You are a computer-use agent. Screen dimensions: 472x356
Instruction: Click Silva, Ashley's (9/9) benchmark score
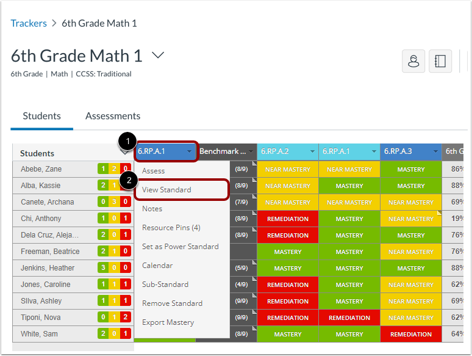(241, 301)
